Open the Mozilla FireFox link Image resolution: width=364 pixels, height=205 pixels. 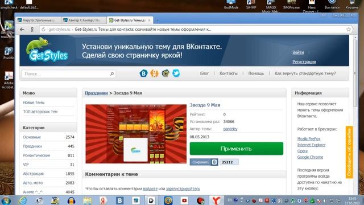309,139
